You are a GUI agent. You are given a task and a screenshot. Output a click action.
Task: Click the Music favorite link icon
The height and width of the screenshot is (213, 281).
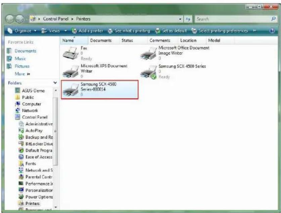point(9,59)
